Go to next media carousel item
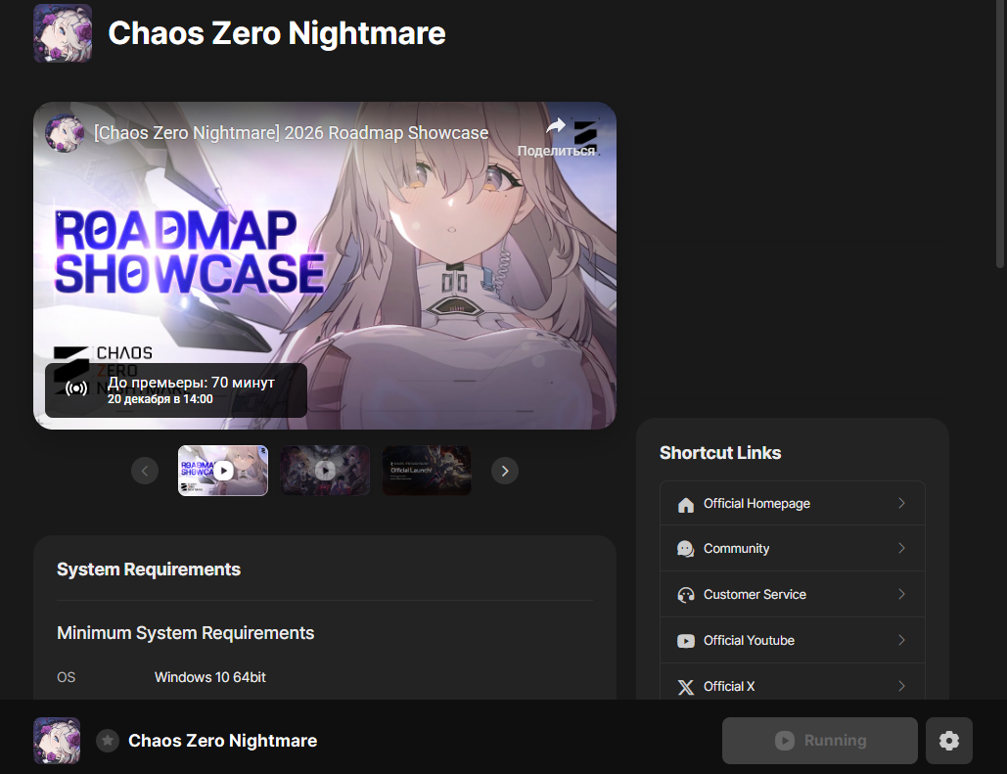The image size is (1007, 774). click(505, 471)
